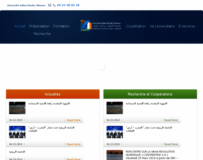Click the first Arabic headline in Recherche et Coopérations
The width and height of the screenshot is (203, 160).
pos(147,103)
